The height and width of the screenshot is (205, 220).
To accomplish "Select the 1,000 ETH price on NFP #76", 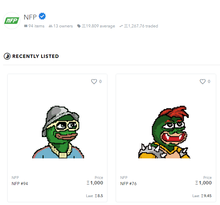I will coord(204,183).
